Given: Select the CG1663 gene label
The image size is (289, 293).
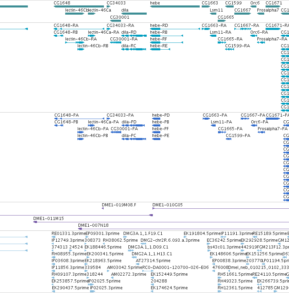Looking at the screenshot, I should 210,3.
